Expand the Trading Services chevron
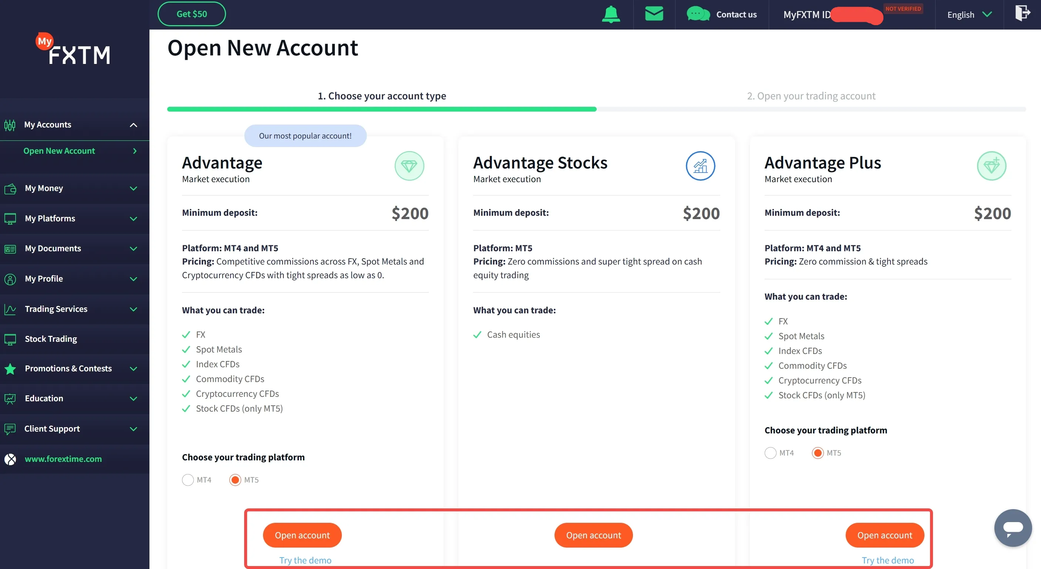1041x569 pixels. point(133,310)
